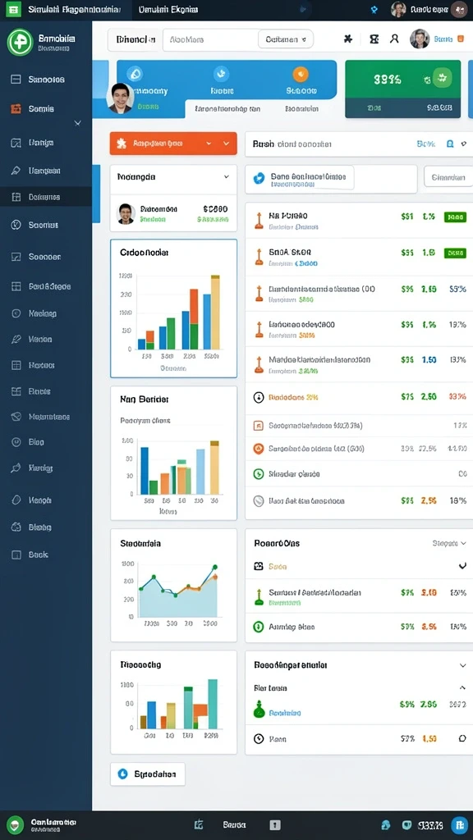Expand the orange dropdown button

pyautogui.click(x=173, y=144)
